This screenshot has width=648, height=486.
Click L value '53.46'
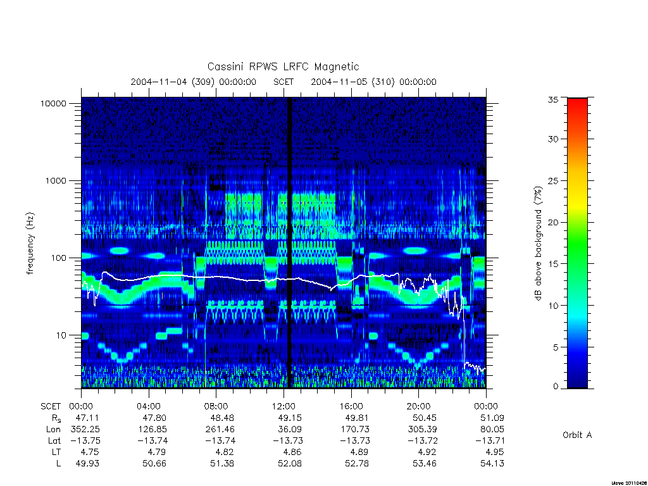[425, 463]
